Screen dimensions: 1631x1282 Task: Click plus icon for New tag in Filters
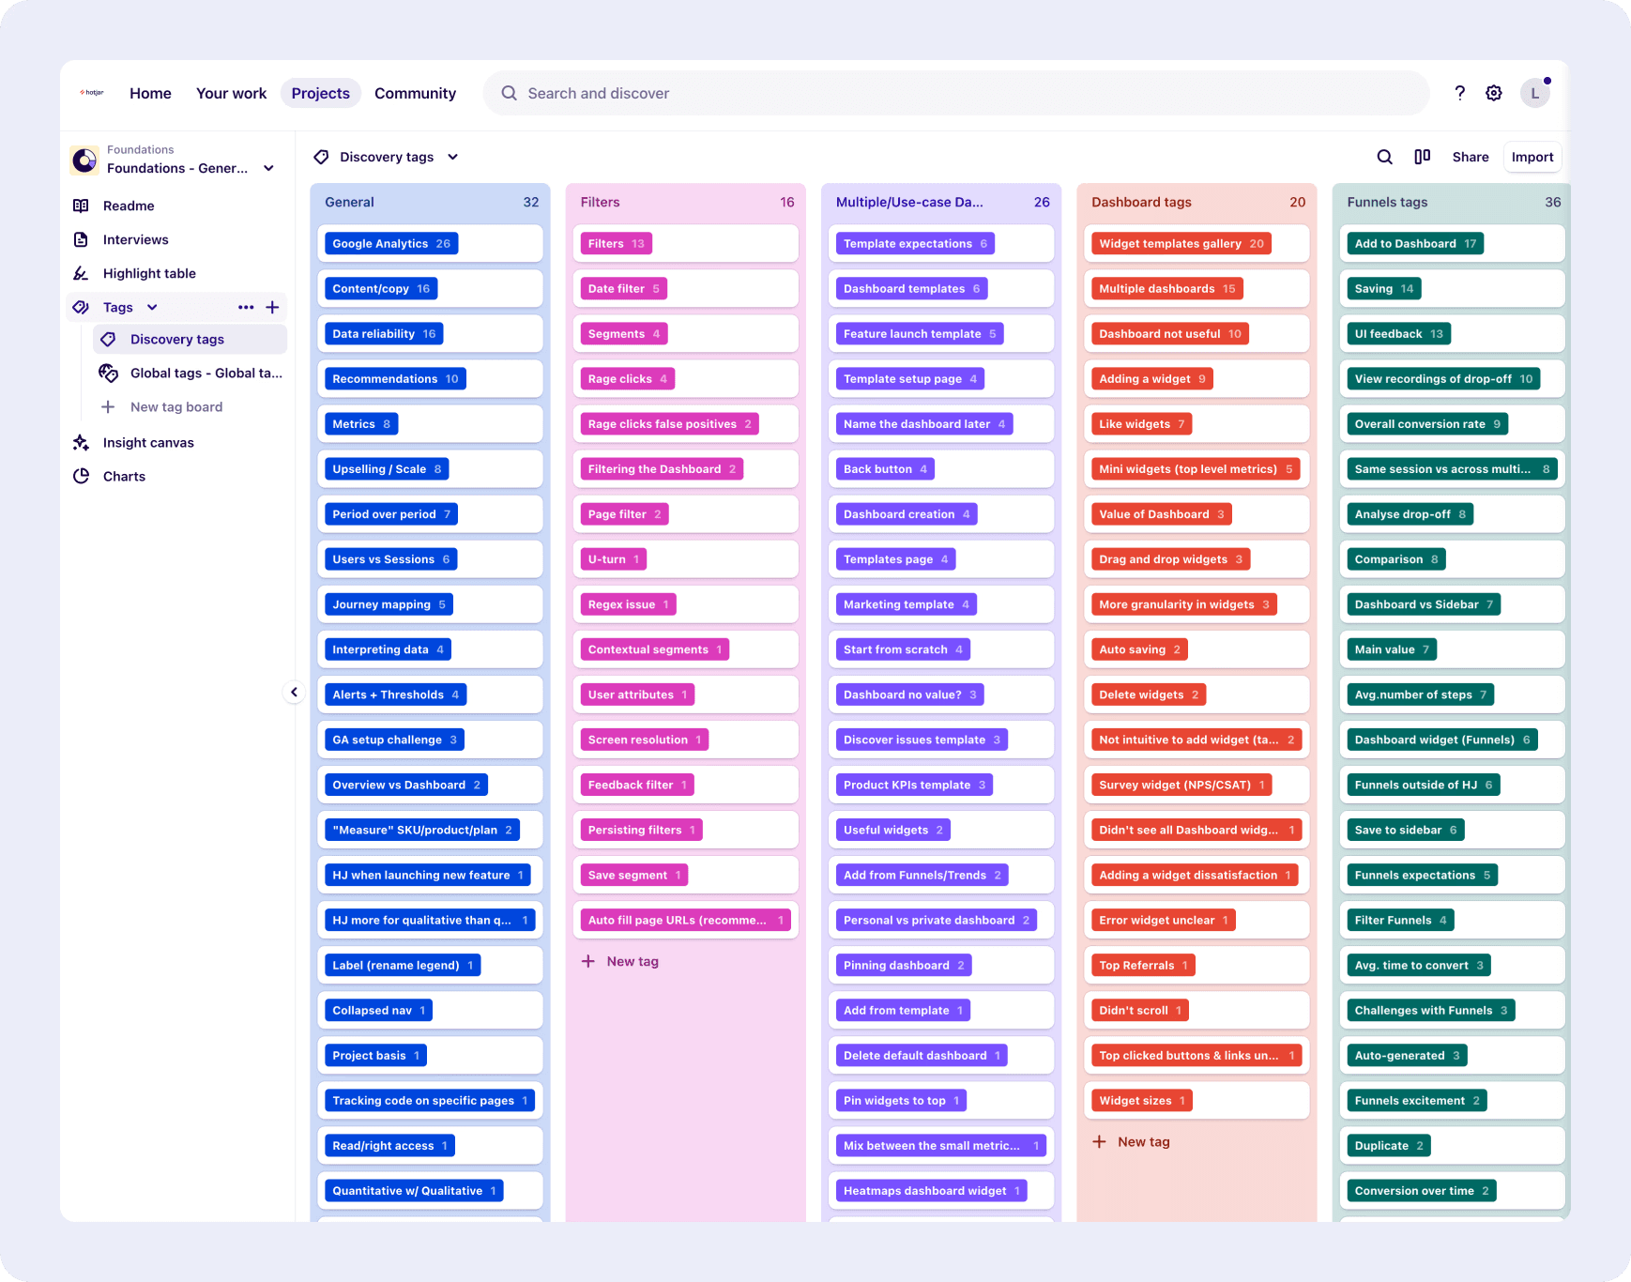point(588,961)
